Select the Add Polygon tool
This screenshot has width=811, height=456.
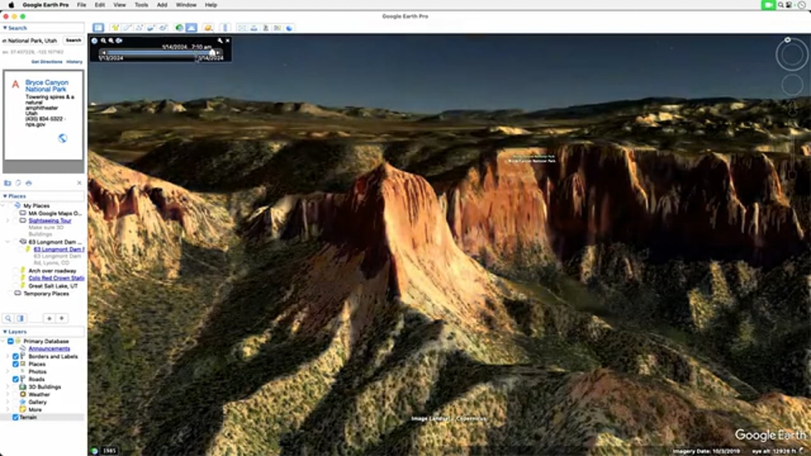(x=127, y=28)
